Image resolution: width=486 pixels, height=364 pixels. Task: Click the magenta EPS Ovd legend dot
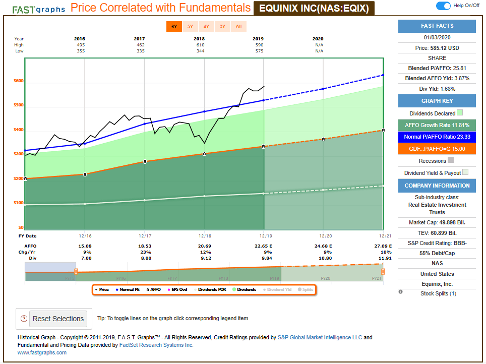pyautogui.click(x=168, y=290)
